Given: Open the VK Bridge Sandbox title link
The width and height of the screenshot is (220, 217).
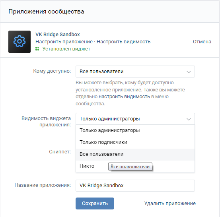Looking at the screenshot, I should [58, 34].
